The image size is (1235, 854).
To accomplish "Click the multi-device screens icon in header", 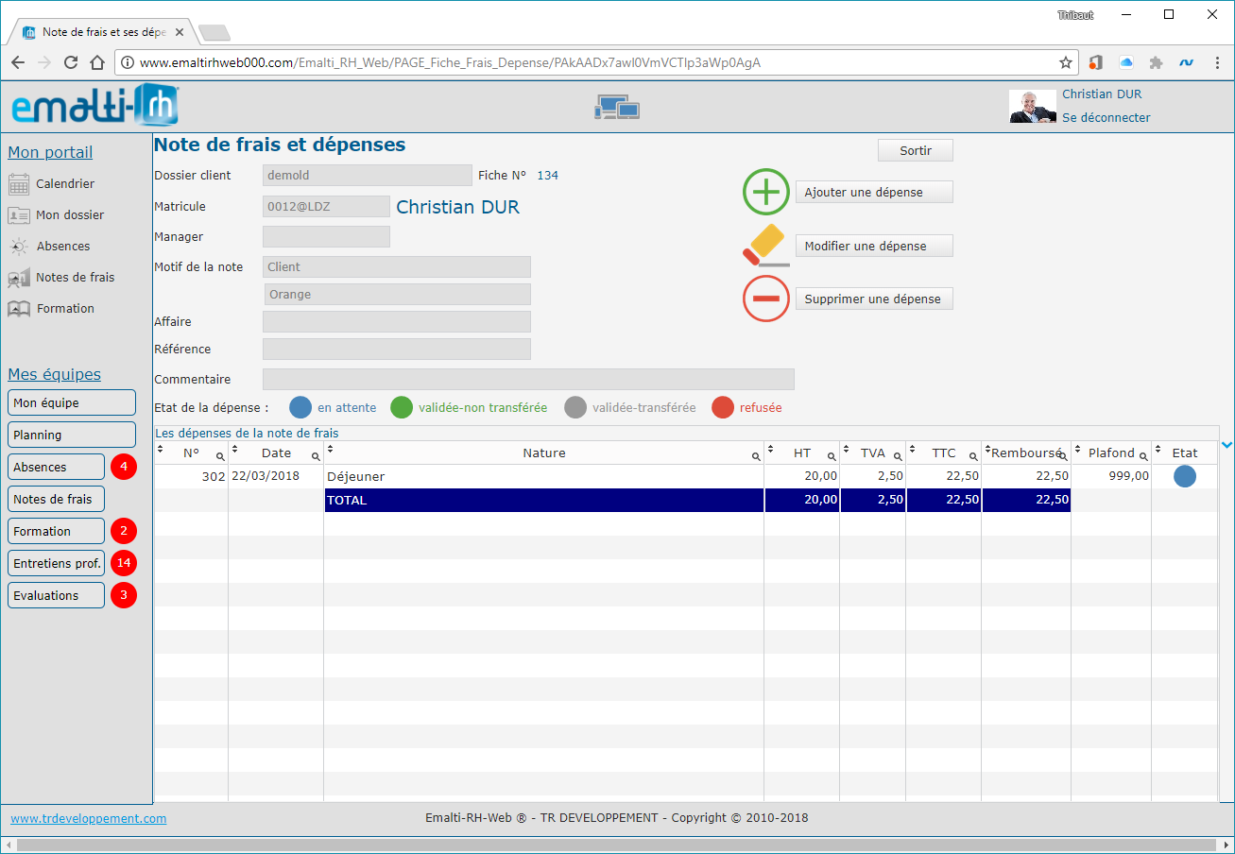I will click(617, 107).
